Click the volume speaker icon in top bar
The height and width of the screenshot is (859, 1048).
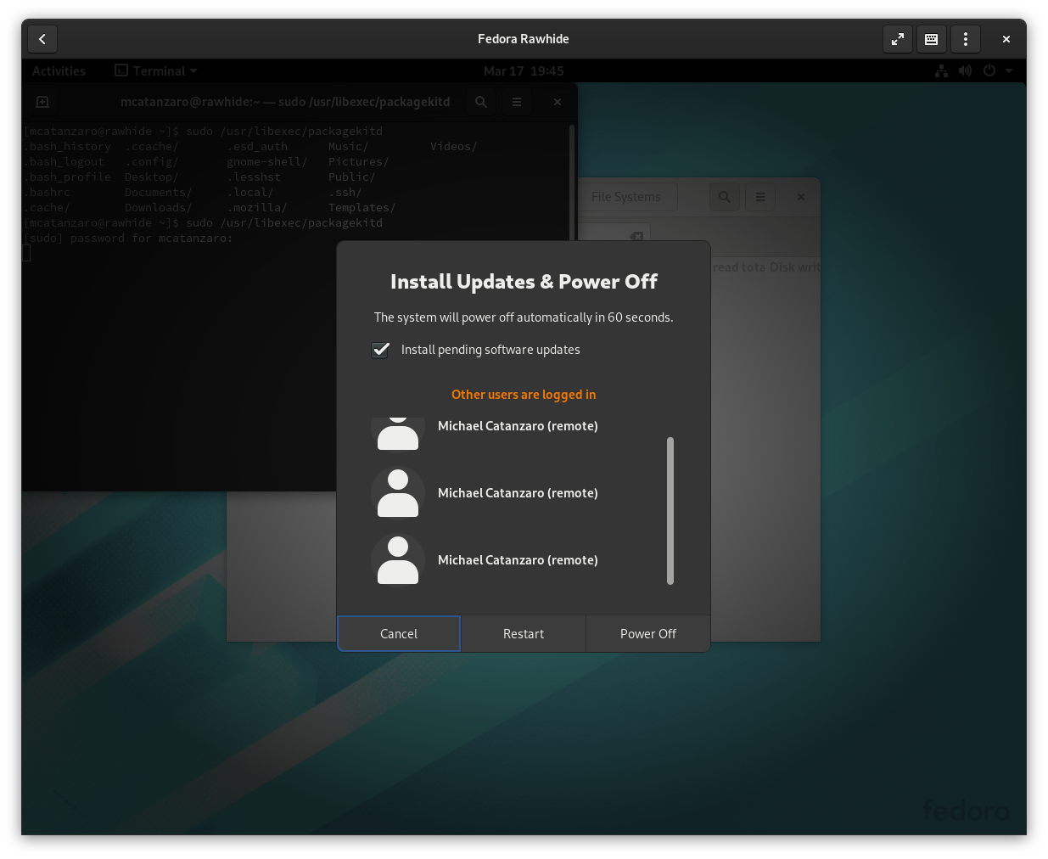(965, 71)
